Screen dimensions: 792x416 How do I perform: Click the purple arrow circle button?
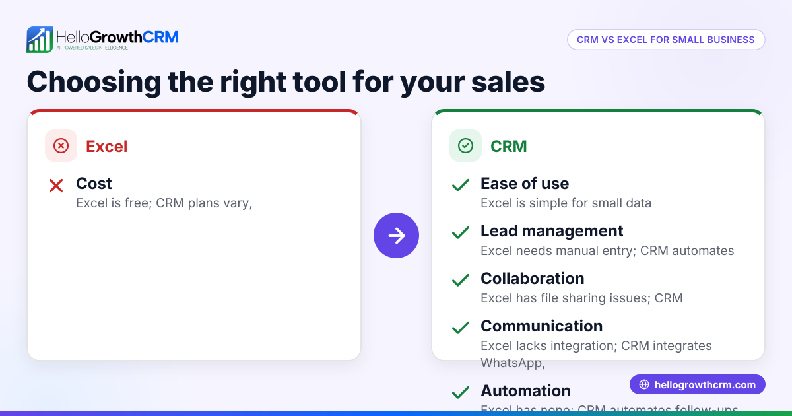click(x=396, y=235)
